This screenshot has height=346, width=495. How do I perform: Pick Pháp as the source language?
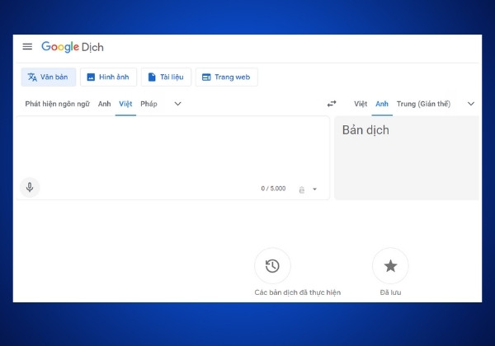pos(148,104)
